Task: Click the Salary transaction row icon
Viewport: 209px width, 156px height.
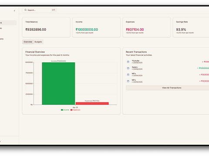Action: coord(128,68)
